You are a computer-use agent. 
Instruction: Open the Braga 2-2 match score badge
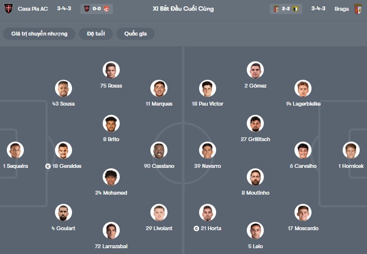(286, 9)
